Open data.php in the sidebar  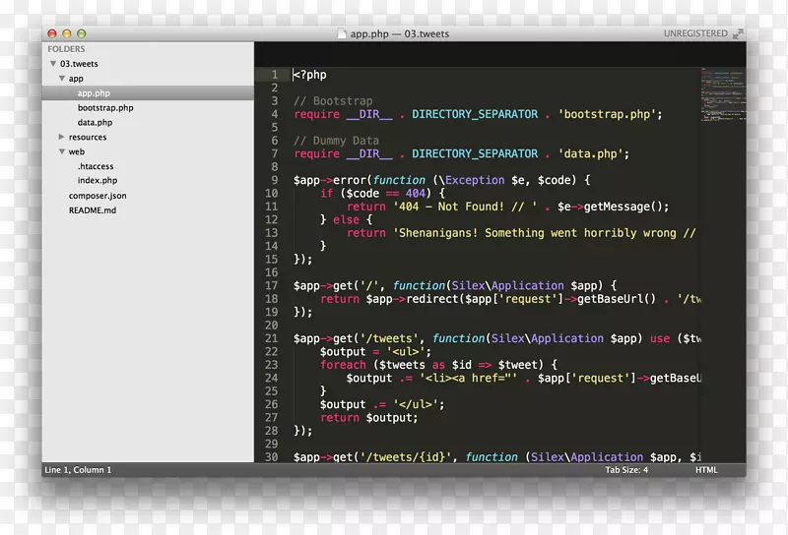click(95, 123)
